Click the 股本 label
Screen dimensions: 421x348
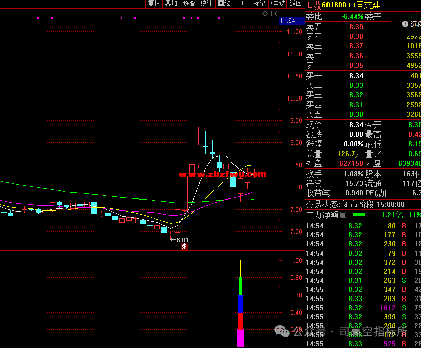pos(373,174)
